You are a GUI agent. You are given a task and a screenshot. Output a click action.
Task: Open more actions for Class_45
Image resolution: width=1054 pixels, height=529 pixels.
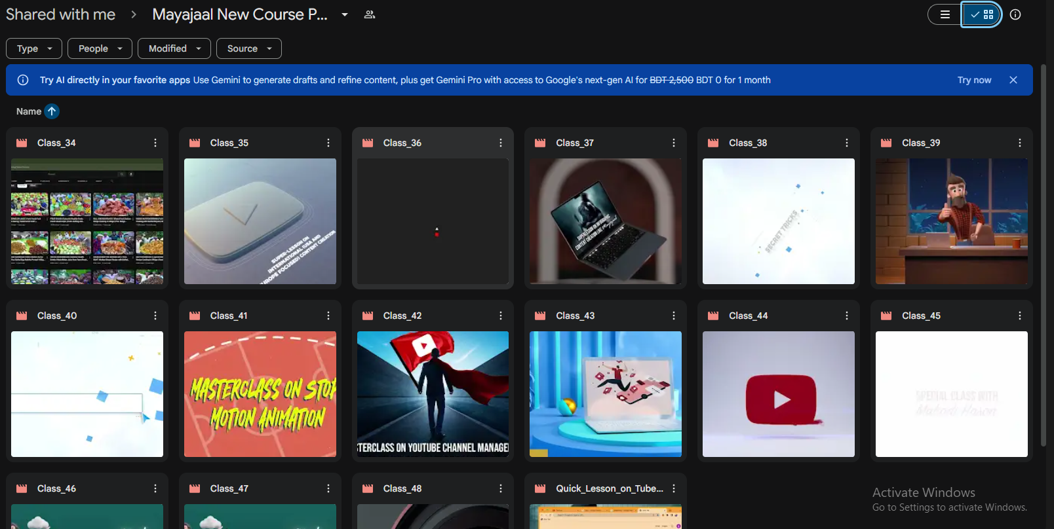click(x=1019, y=316)
